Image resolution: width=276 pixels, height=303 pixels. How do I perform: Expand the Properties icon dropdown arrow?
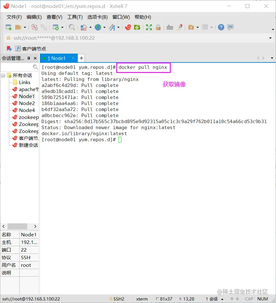coord(62,27)
